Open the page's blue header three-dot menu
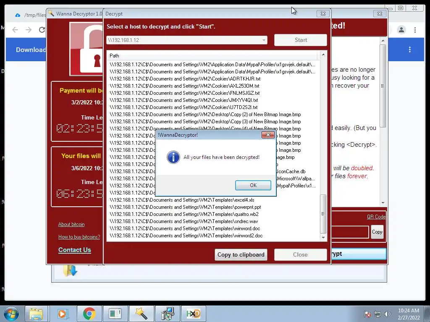The image size is (430, 322). point(410,49)
